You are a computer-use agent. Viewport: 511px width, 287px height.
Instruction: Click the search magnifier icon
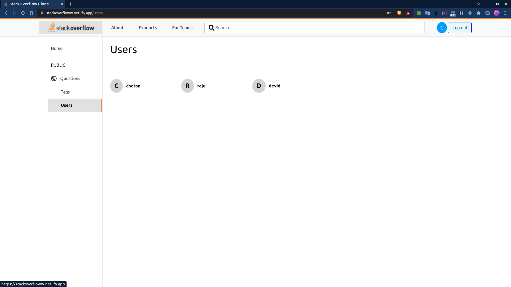click(211, 28)
